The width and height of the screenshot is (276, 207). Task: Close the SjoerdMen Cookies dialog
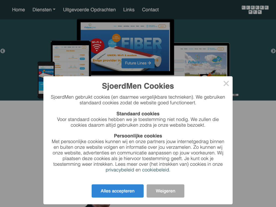(x=226, y=84)
